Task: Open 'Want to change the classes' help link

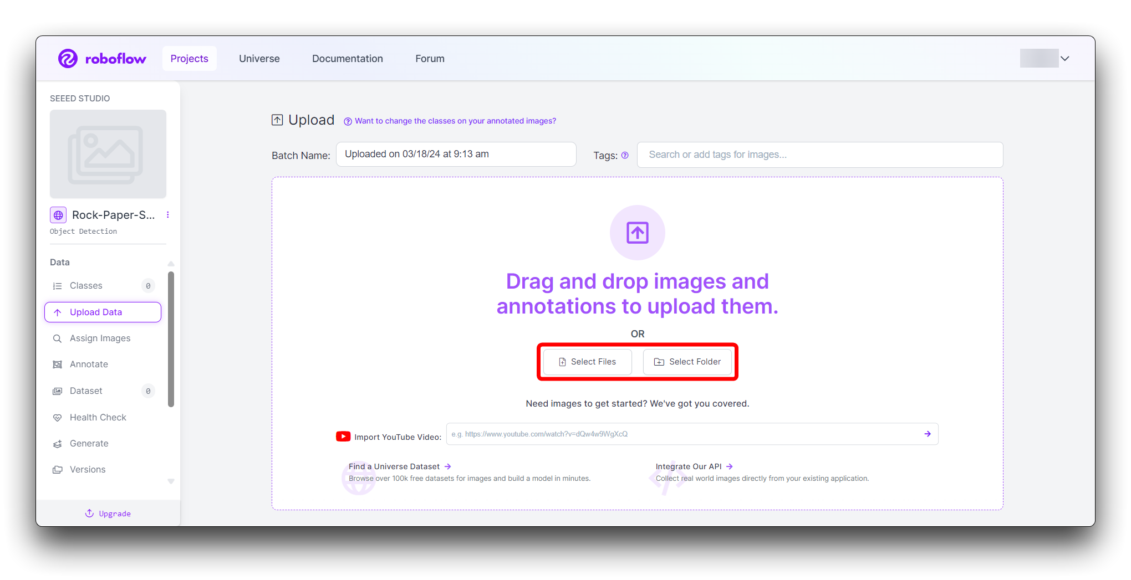Action: click(455, 121)
